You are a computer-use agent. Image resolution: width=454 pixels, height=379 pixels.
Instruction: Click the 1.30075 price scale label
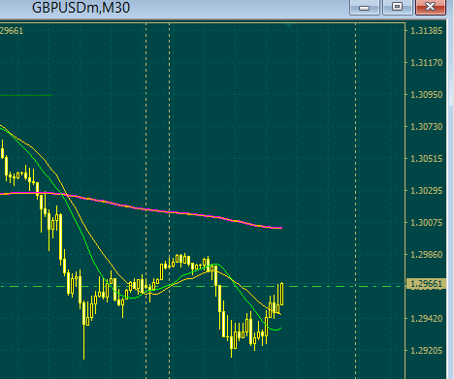[x=426, y=223]
